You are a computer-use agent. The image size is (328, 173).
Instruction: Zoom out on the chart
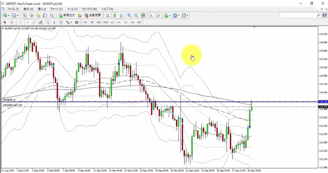click(136, 16)
